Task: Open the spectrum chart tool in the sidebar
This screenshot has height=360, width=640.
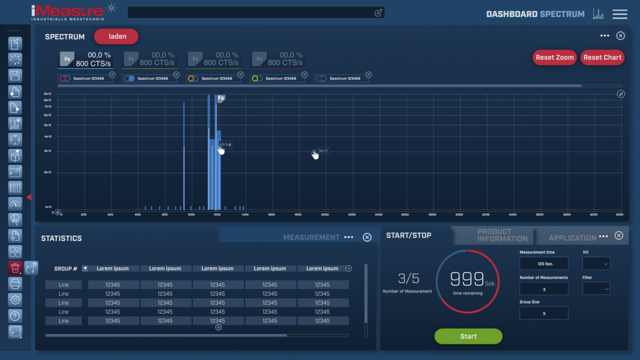Action: pyautogui.click(x=15, y=123)
